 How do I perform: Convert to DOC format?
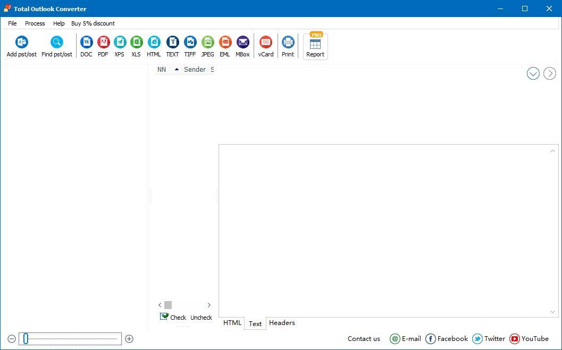click(x=86, y=43)
